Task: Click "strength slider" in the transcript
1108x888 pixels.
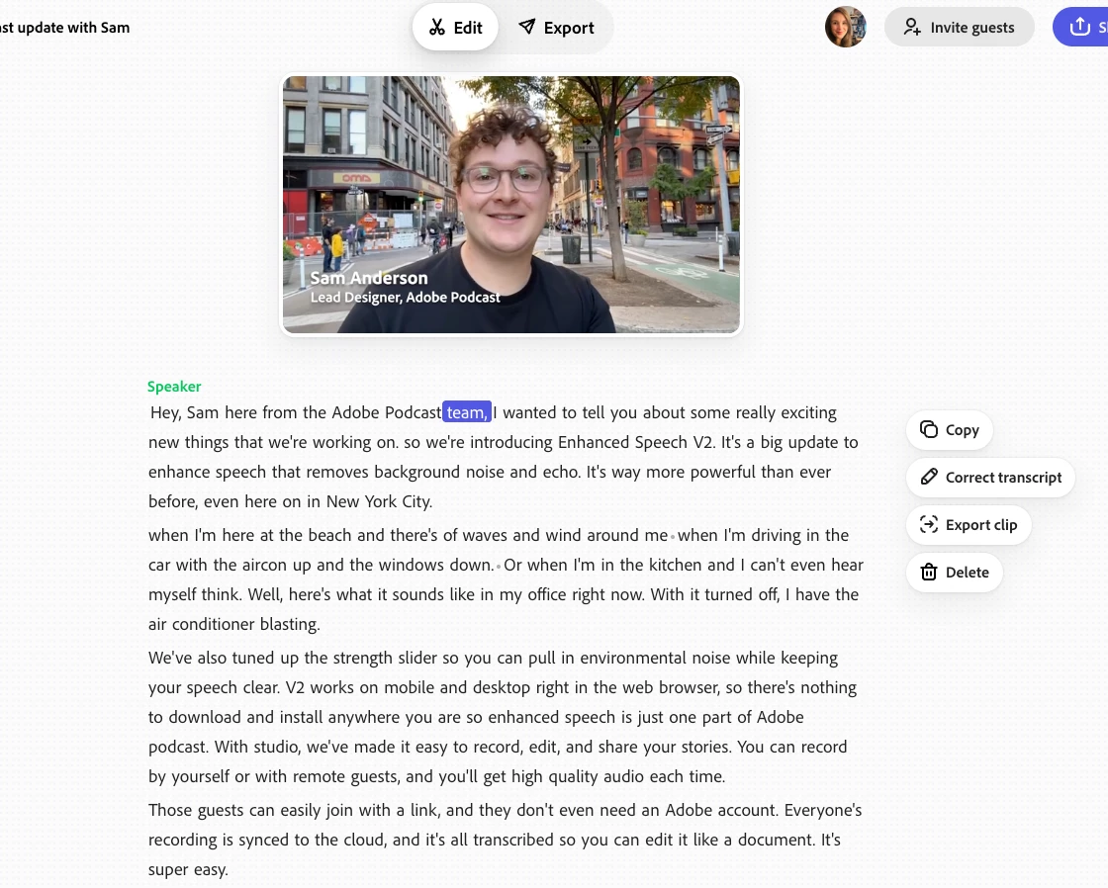Action: pos(385,658)
